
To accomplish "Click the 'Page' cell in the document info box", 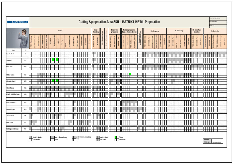I will tap(218, 26).
